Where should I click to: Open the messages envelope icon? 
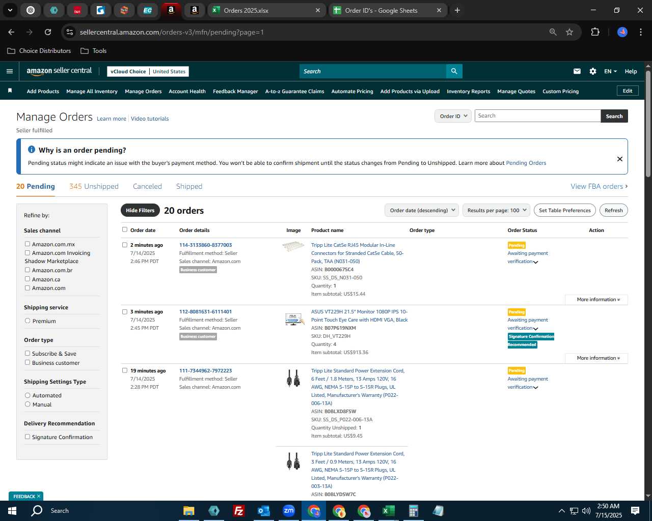click(577, 71)
